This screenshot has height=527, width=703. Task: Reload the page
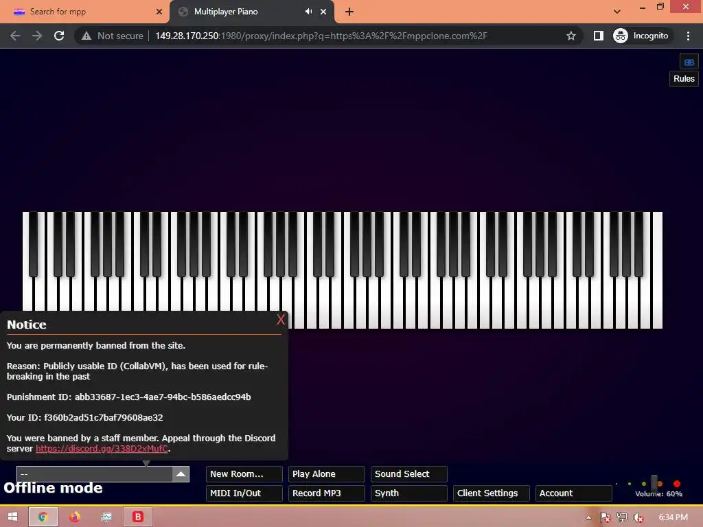tap(59, 36)
